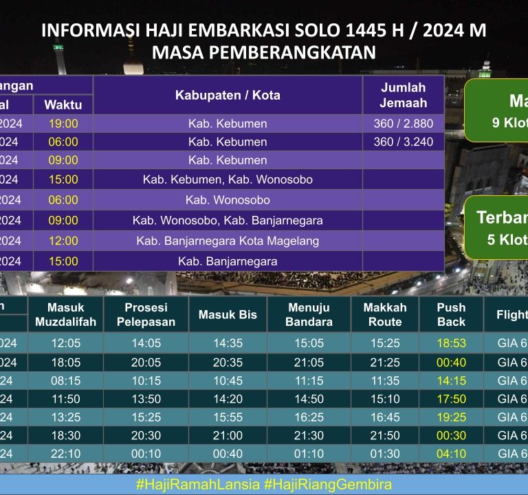Select the 'Kab. Wonosobo, Kab. Banjarnegara' cell
The height and width of the screenshot is (495, 528).
click(228, 220)
